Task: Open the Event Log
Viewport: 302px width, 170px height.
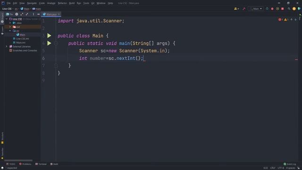Action: [290, 164]
